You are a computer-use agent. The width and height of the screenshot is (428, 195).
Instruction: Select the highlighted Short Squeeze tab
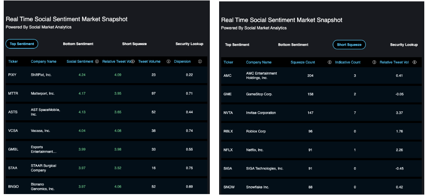pos(349,45)
